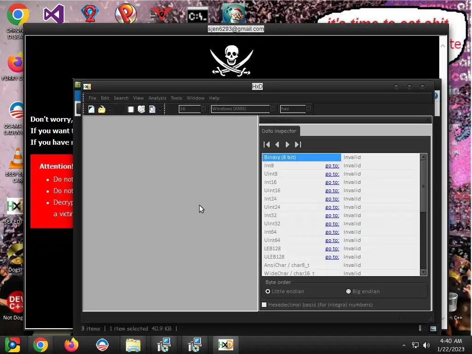Open the File menu in HxD
Image resolution: width=472 pixels, height=354 pixels.
(92, 98)
